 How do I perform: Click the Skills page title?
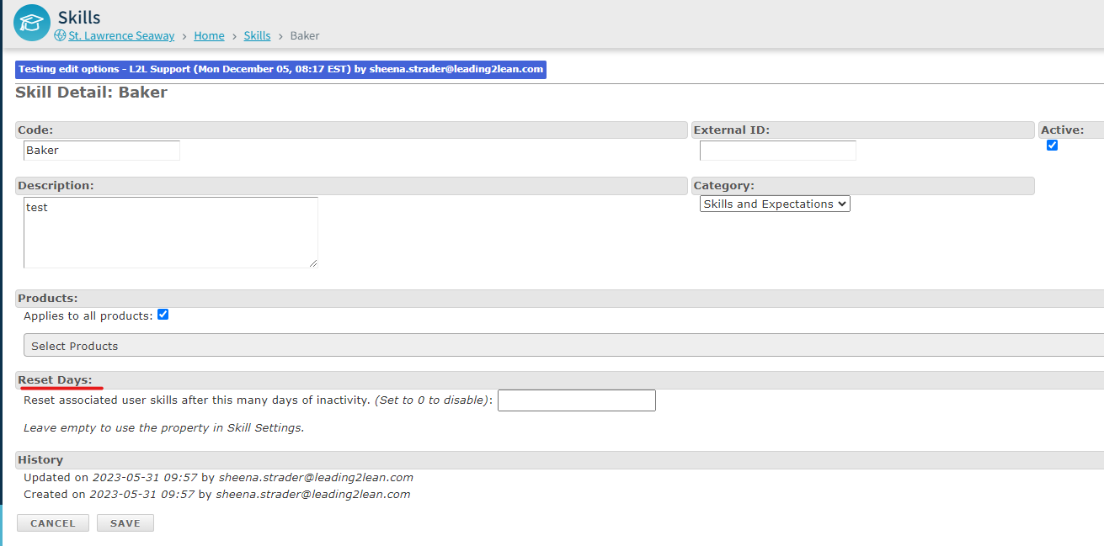click(79, 17)
